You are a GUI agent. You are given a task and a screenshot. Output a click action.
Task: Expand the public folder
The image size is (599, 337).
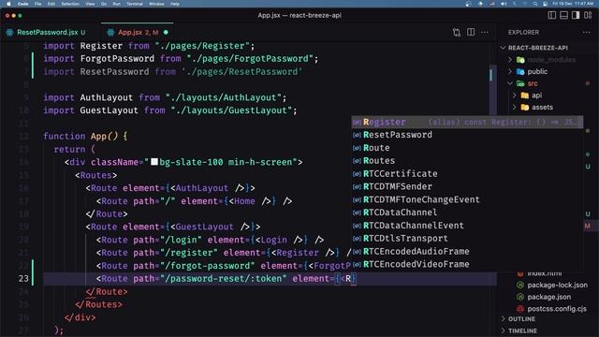click(510, 72)
